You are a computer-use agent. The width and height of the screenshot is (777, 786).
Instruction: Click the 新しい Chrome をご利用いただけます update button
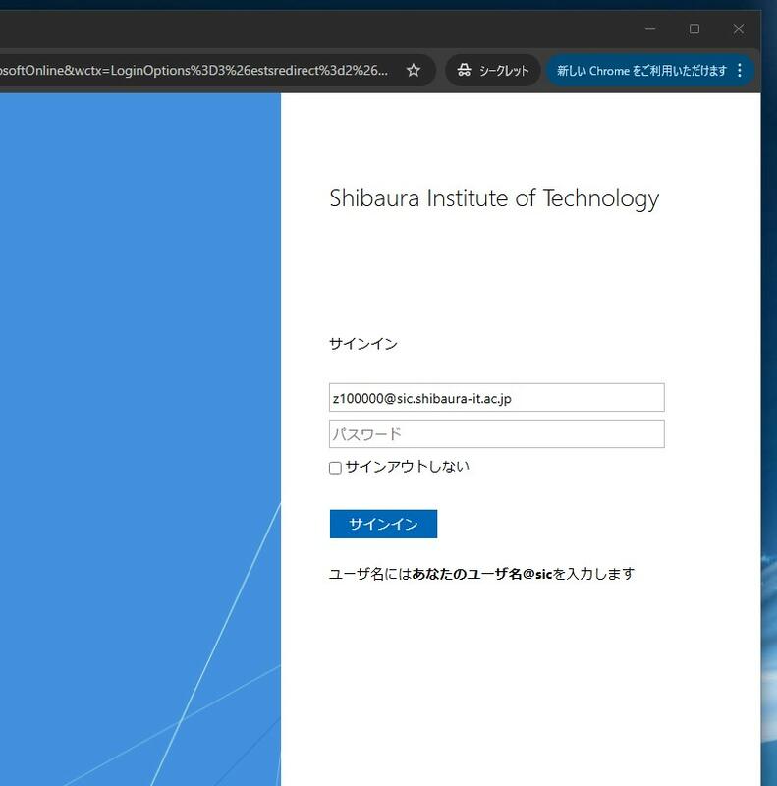(x=641, y=71)
